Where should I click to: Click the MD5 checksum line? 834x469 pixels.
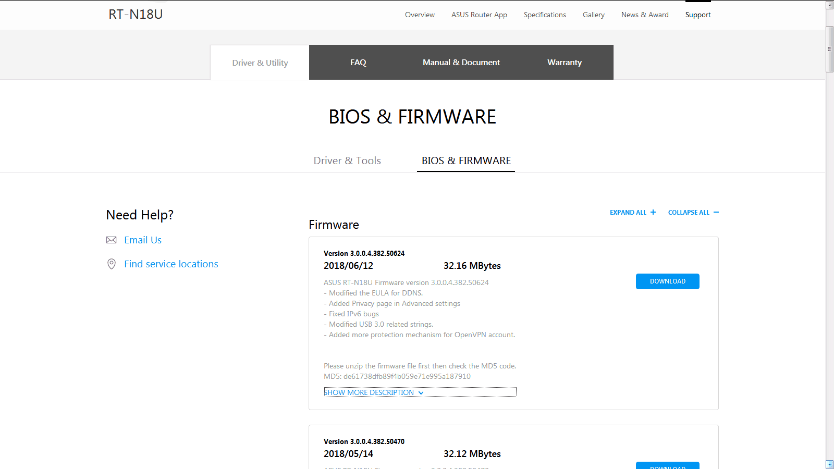pyautogui.click(x=397, y=376)
